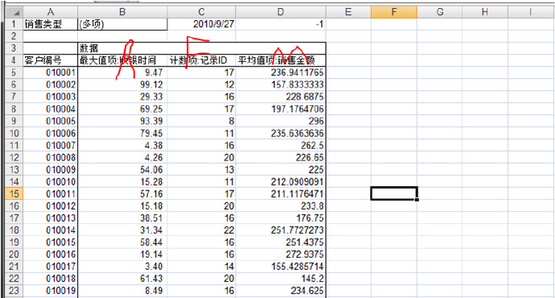Click the 平均值项:销售金额 header cell
This screenshot has width=555, height=298.
281,60
